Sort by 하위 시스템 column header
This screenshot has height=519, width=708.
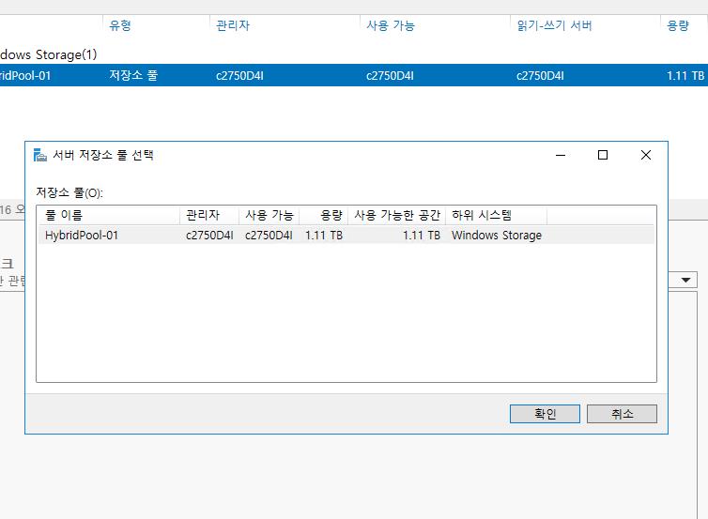496,215
